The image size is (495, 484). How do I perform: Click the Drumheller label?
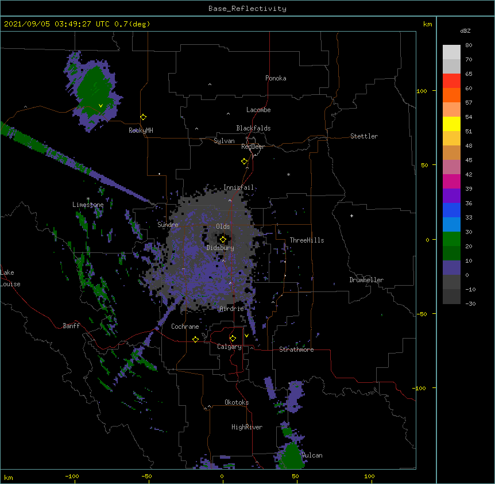pyautogui.click(x=366, y=280)
